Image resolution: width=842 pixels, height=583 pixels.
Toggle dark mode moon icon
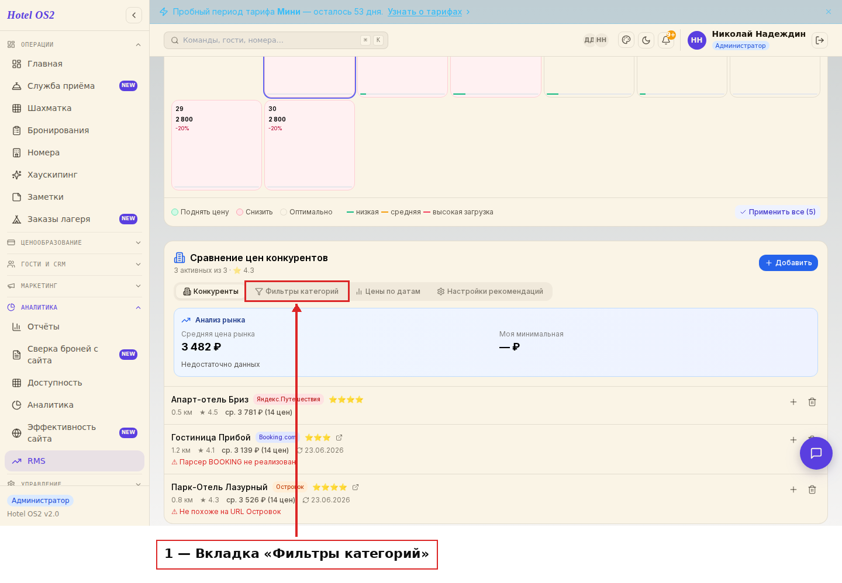[646, 40]
